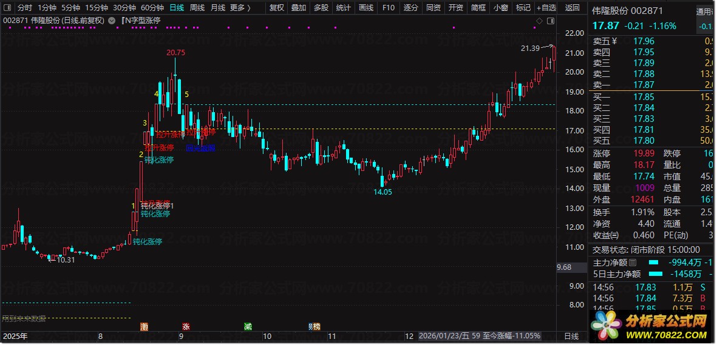Viewport: 717px width, 345px height.
Task: Select the 15分钟 period
Action: pos(97,8)
